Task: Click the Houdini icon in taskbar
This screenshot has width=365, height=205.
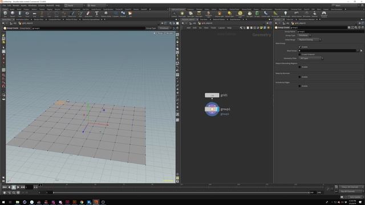Action: click(96, 202)
